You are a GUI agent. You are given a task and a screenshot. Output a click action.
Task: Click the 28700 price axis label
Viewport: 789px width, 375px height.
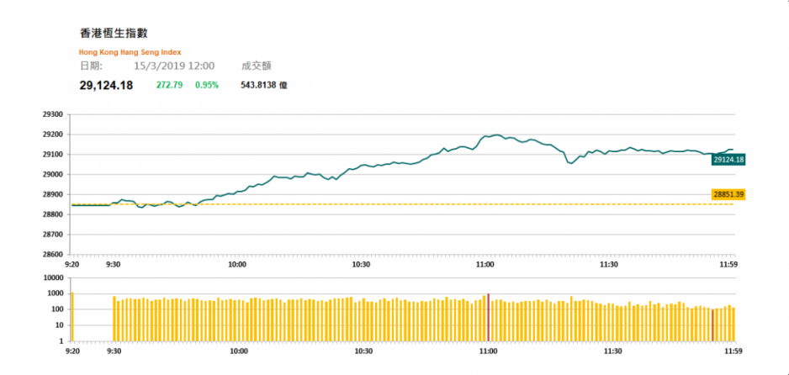53,235
